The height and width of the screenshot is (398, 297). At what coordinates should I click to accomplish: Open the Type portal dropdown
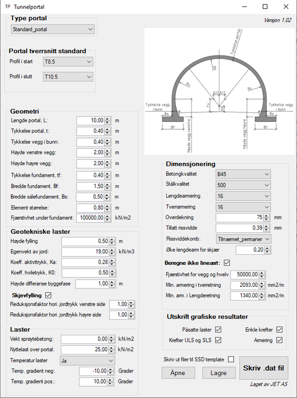point(53,29)
